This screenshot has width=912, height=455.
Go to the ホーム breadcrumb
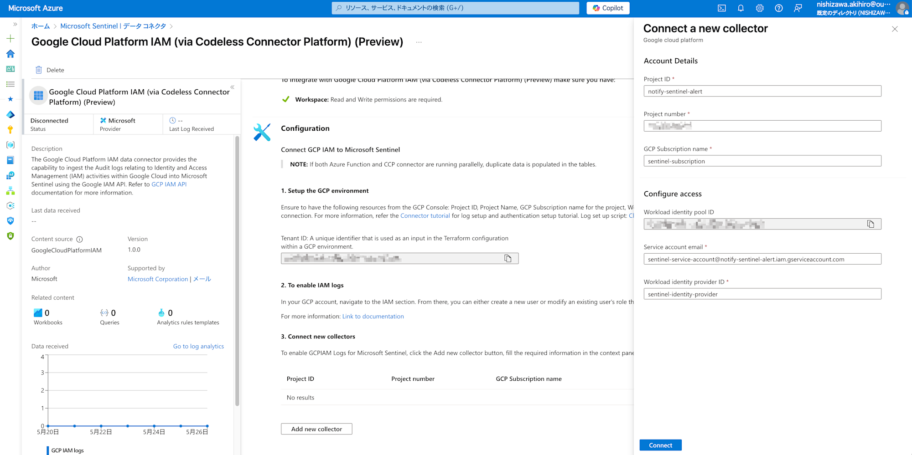point(41,26)
